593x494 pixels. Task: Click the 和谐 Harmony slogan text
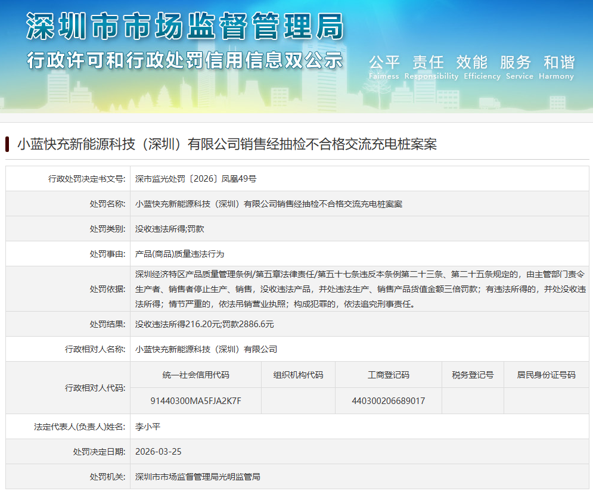tap(559, 63)
